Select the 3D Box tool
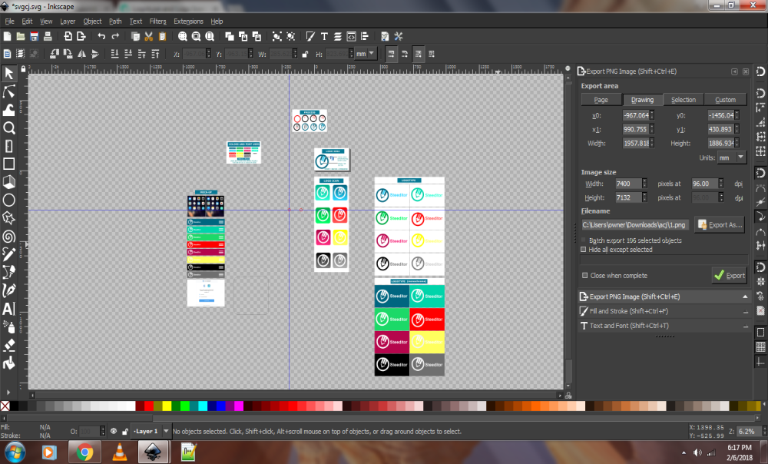Image resolution: width=768 pixels, height=464 pixels. [x=8, y=182]
